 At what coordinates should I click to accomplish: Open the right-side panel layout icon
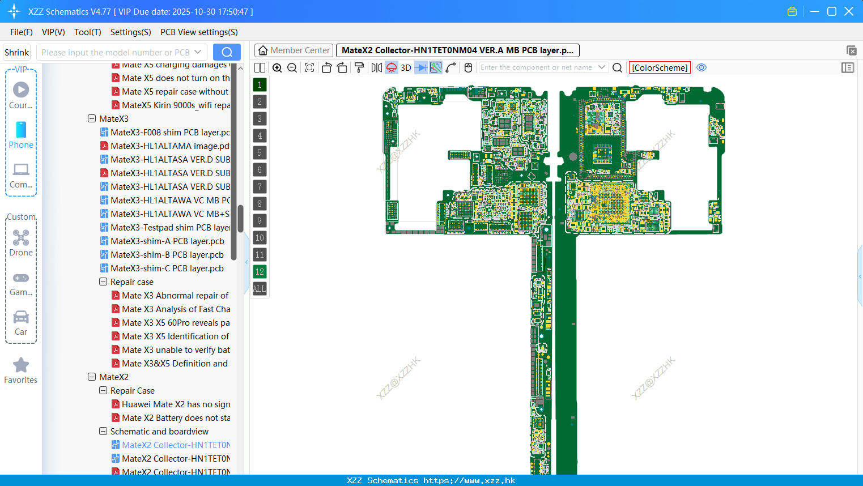pyautogui.click(x=848, y=67)
